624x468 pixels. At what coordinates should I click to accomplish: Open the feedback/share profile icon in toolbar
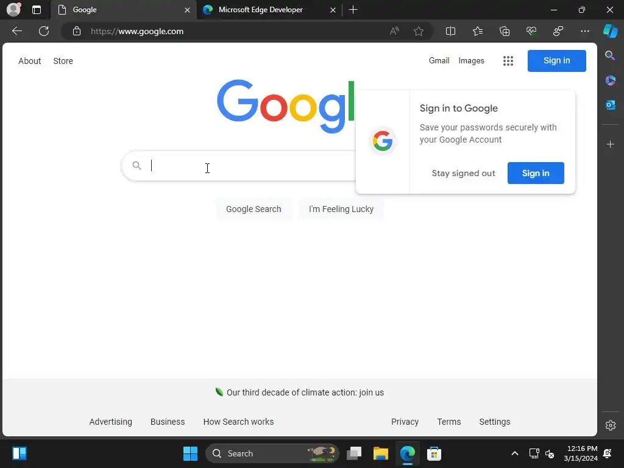(558, 31)
